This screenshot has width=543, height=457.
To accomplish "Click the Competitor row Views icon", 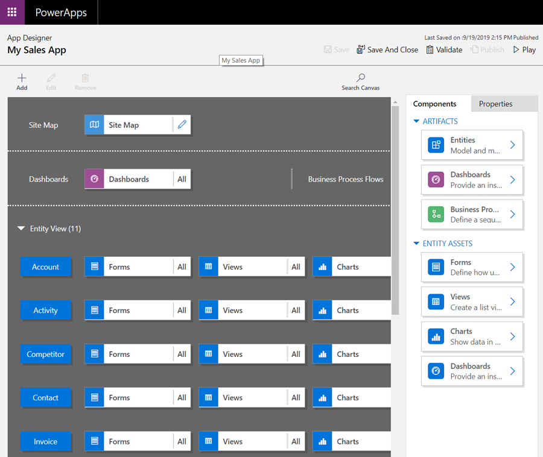I will point(209,354).
